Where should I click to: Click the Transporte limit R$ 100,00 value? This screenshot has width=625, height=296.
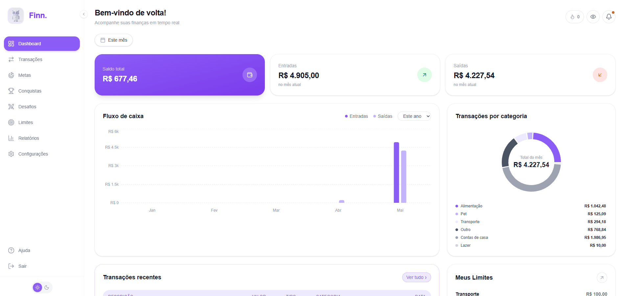[597, 294]
